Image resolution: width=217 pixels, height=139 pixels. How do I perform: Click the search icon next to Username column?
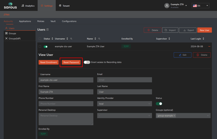click(x=71, y=39)
